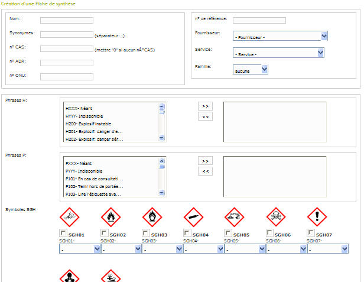
Task: Remove Phrases H with << button
Action: tap(205, 116)
